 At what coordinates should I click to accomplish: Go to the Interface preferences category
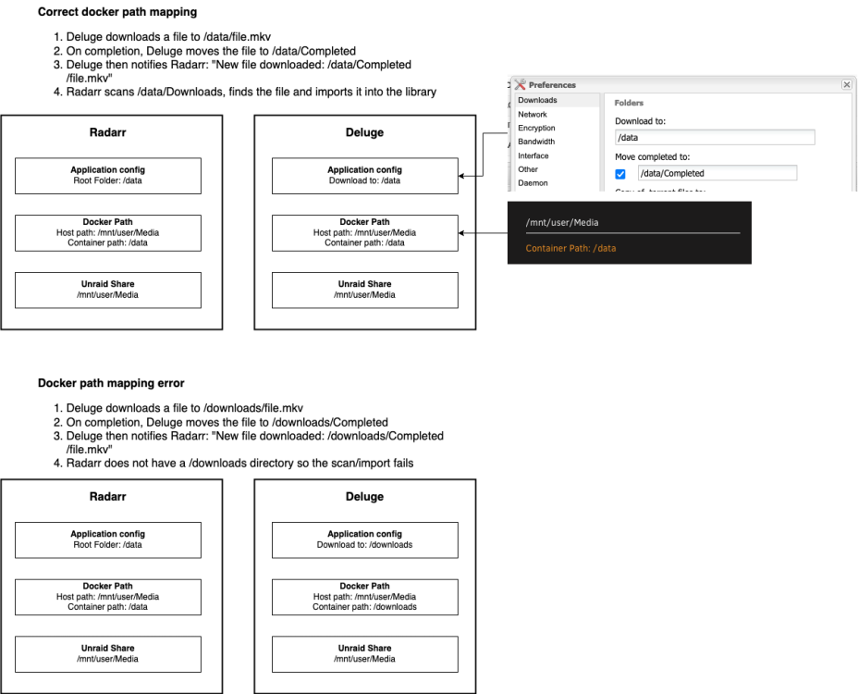(533, 155)
